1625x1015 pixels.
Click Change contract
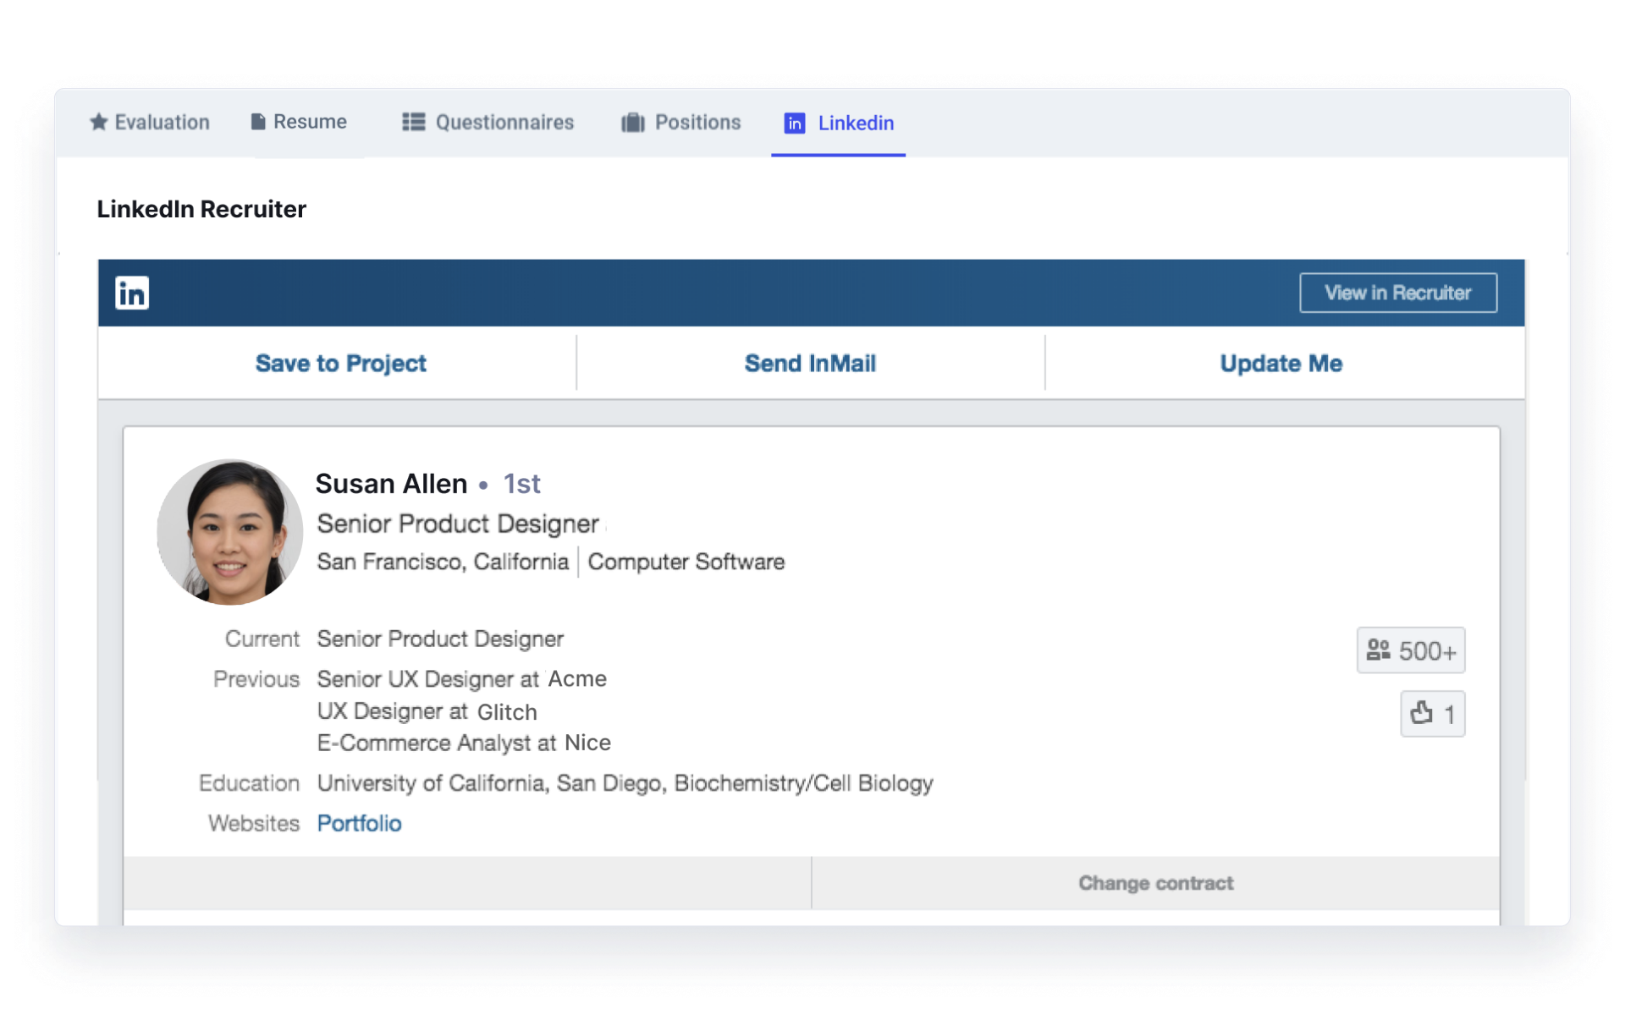pyautogui.click(x=1155, y=883)
